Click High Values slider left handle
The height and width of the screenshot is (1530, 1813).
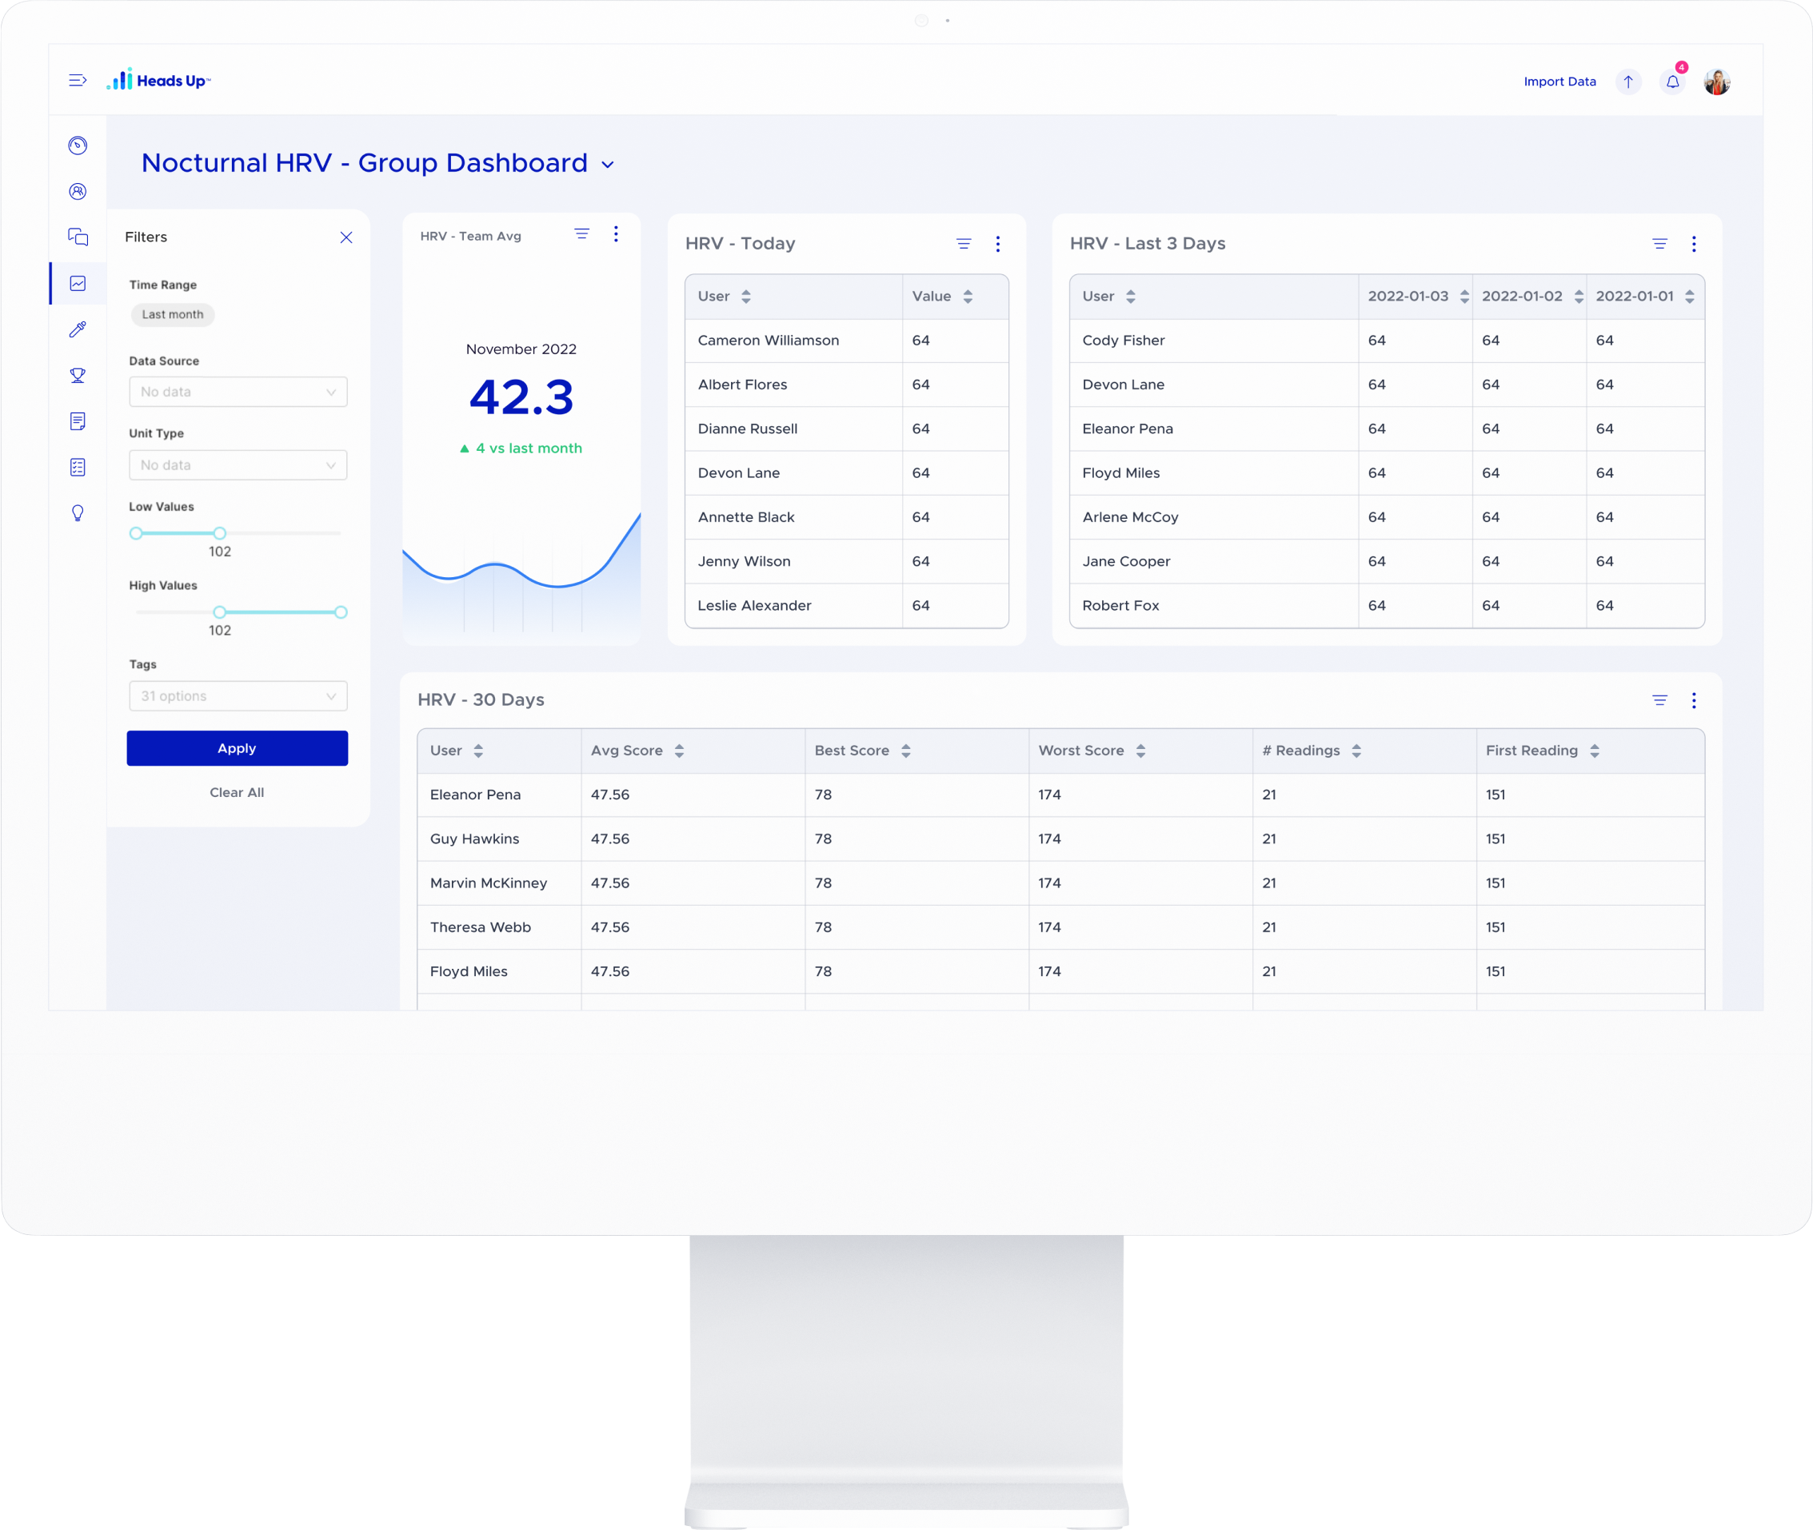click(x=220, y=612)
